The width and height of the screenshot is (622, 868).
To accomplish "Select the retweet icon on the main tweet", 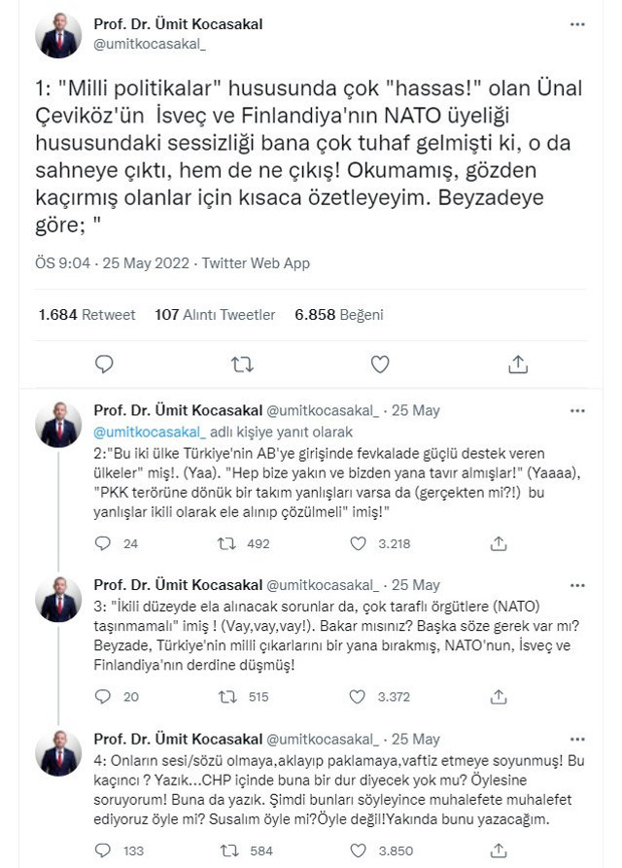I will [x=241, y=363].
